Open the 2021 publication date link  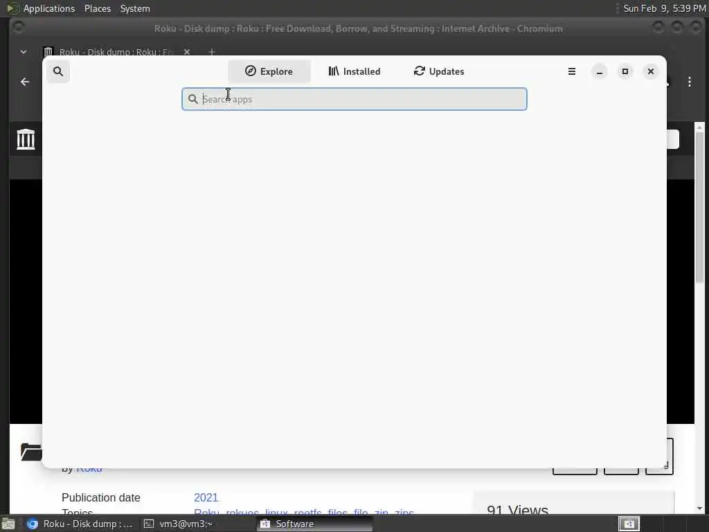[206, 497]
